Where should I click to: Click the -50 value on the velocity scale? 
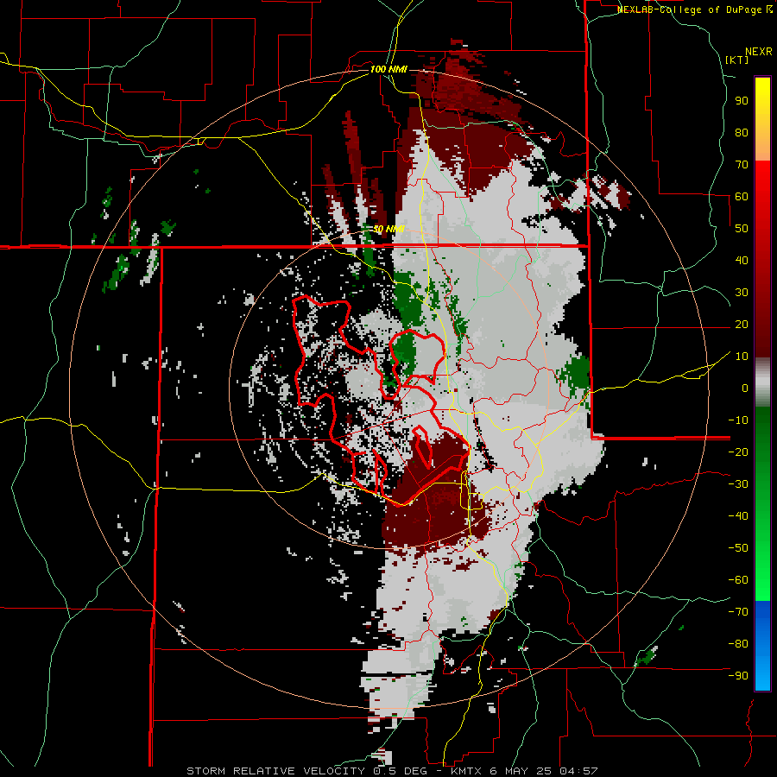(x=738, y=547)
